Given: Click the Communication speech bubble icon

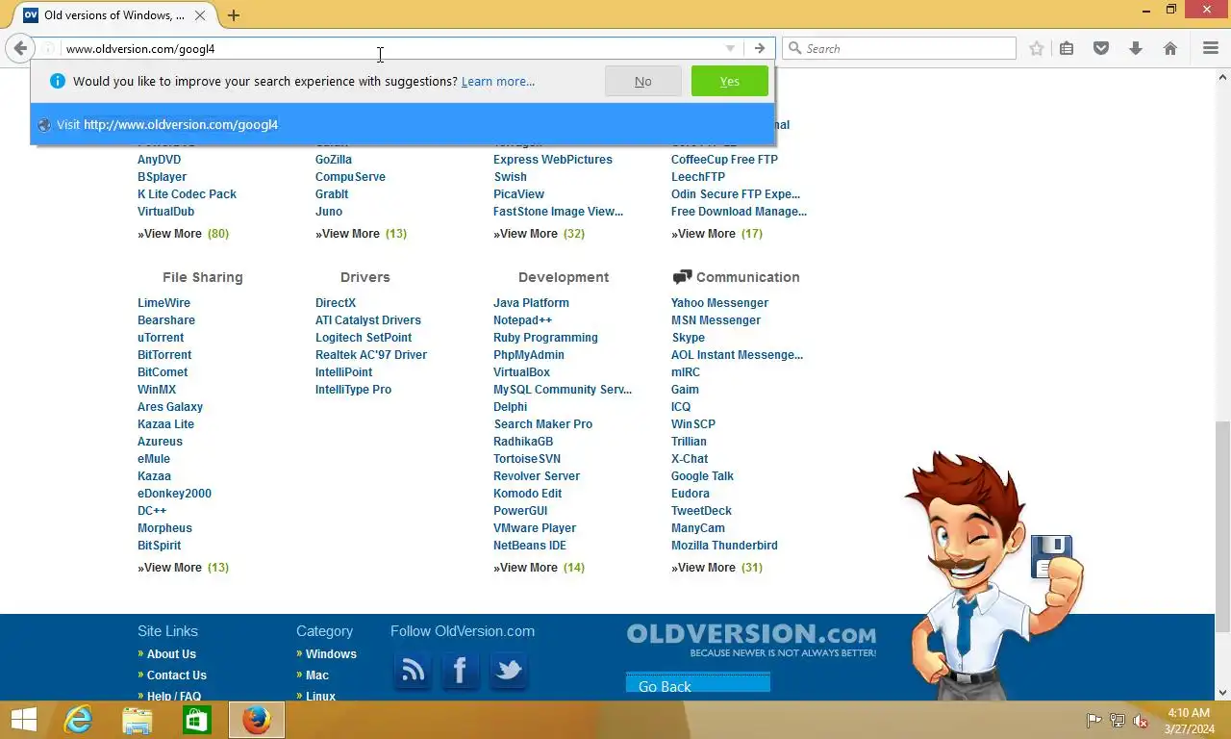Looking at the screenshot, I should (x=682, y=277).
